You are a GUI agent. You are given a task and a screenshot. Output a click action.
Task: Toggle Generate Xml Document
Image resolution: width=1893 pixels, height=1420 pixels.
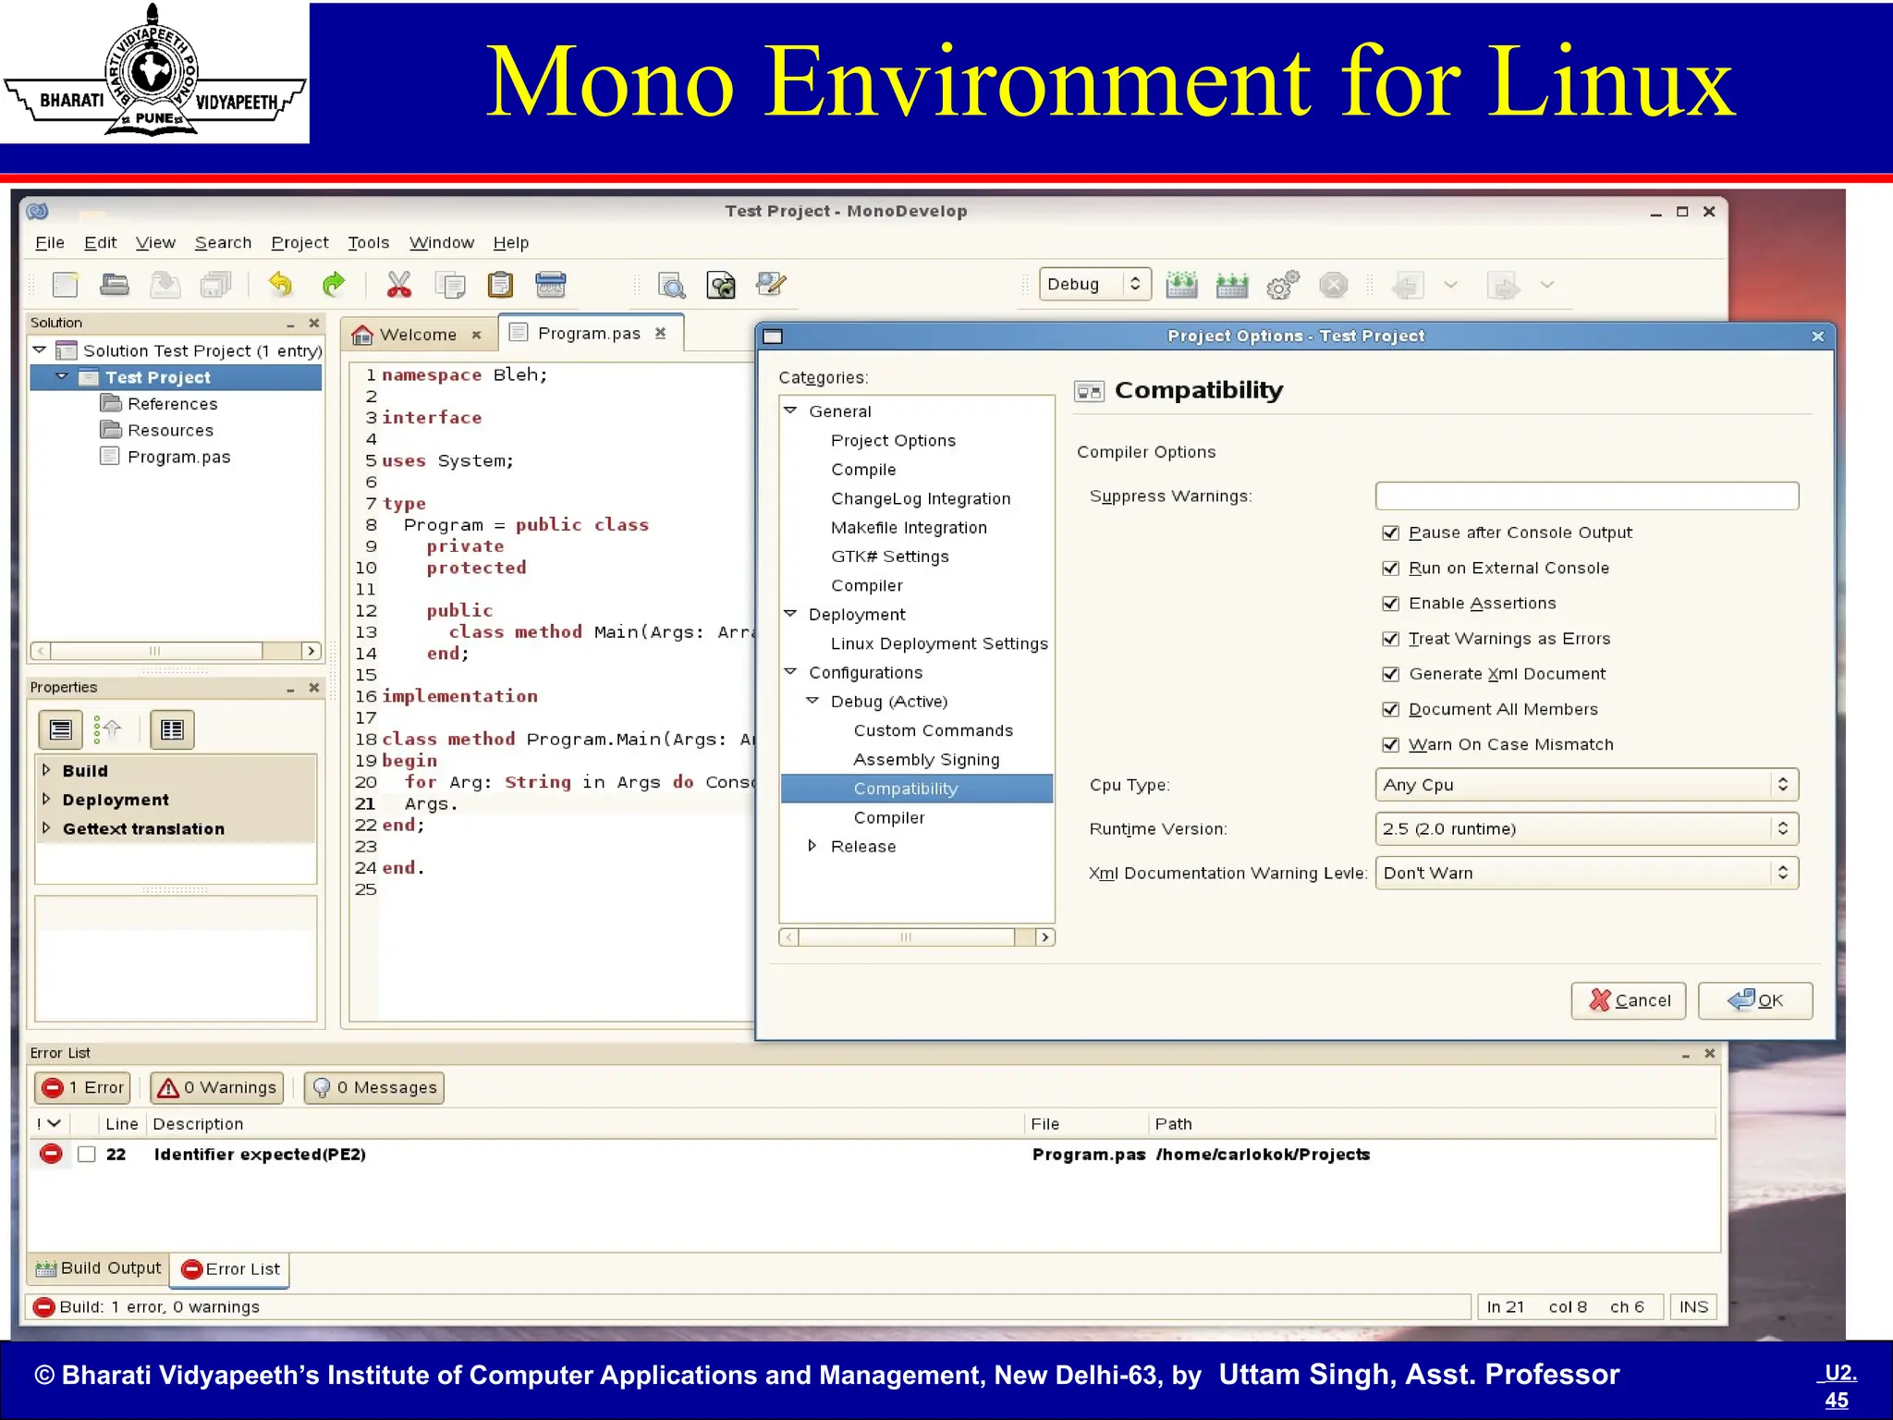[1390, 674]
